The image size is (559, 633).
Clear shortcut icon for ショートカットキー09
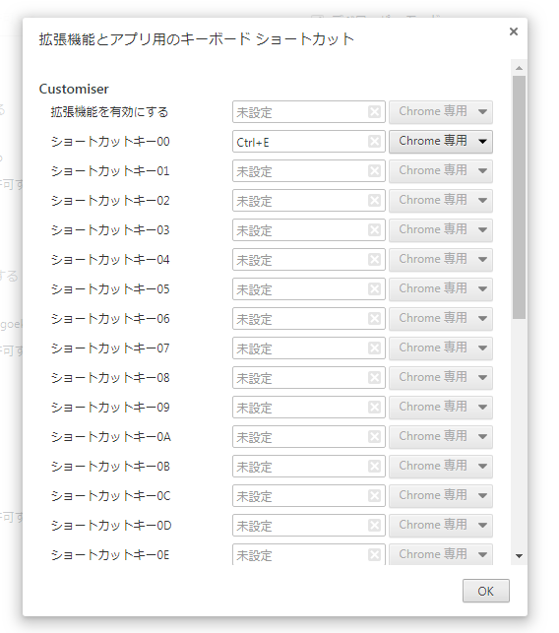pos(374,407)
